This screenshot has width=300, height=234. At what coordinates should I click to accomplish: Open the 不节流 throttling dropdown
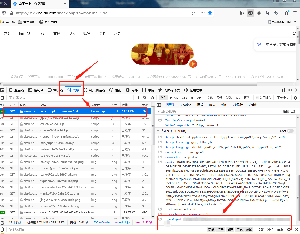pos(283,98)
